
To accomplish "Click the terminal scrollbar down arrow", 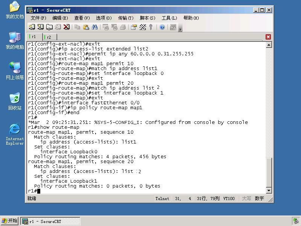I will [x=269, y=191].
